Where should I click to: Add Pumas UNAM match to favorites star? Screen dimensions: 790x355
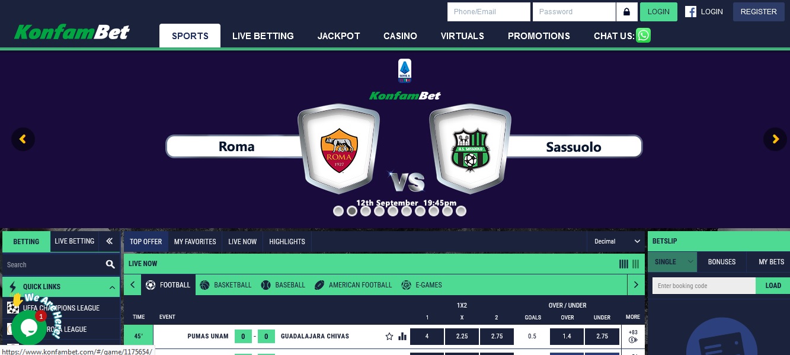coord(389,337)
